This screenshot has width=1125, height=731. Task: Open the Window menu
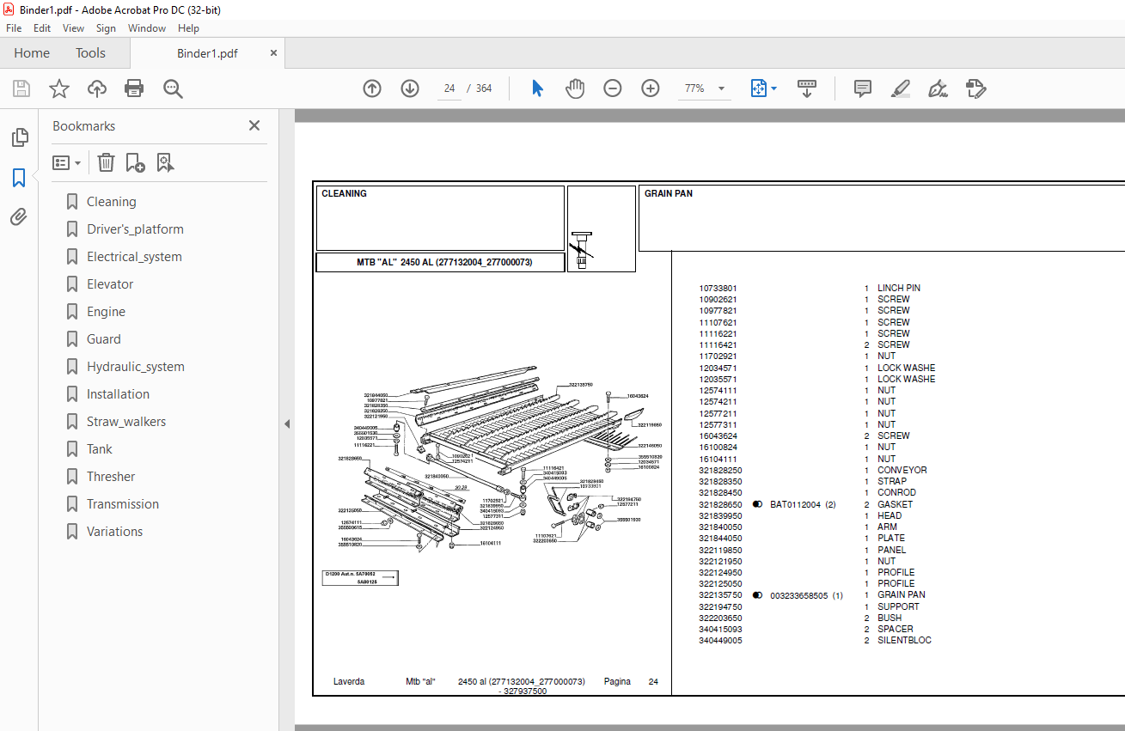(x=147, y=28)
